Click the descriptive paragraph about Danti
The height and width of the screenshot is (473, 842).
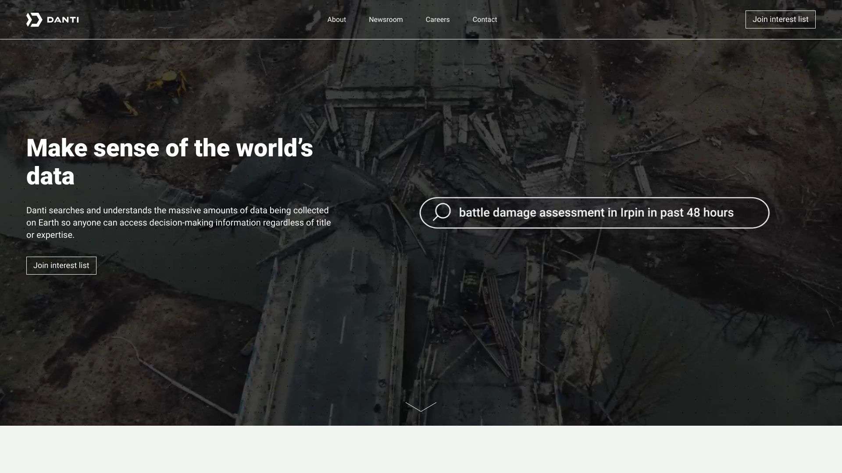(179, 222)
